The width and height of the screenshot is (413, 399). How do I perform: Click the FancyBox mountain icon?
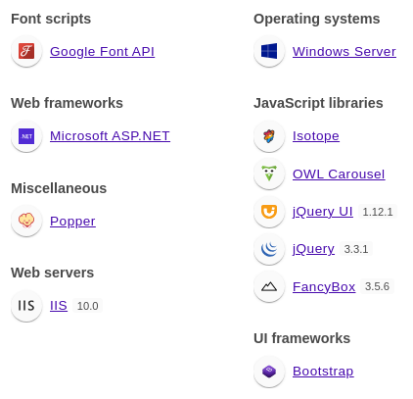point(269,286)
